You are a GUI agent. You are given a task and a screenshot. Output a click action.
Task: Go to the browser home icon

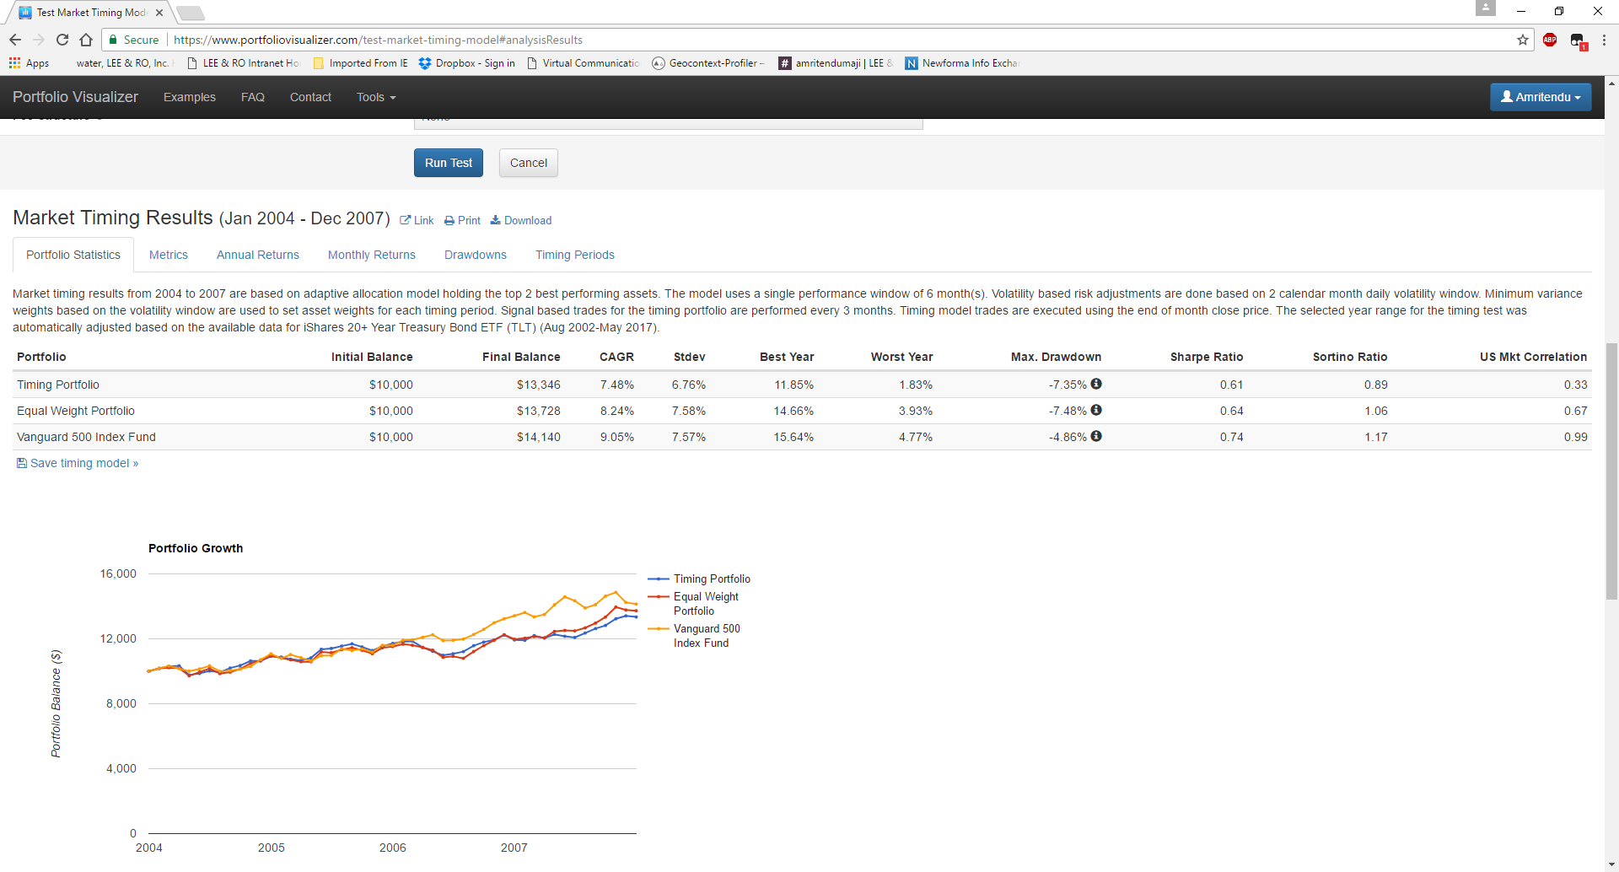[x=86, y=40]
